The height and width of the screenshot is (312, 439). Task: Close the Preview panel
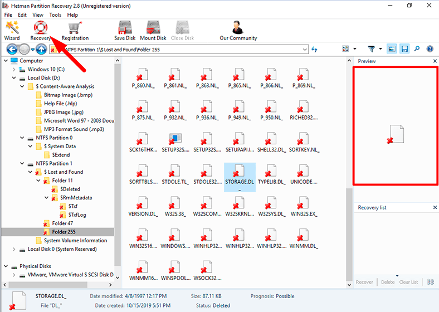(x=435, y=61)
